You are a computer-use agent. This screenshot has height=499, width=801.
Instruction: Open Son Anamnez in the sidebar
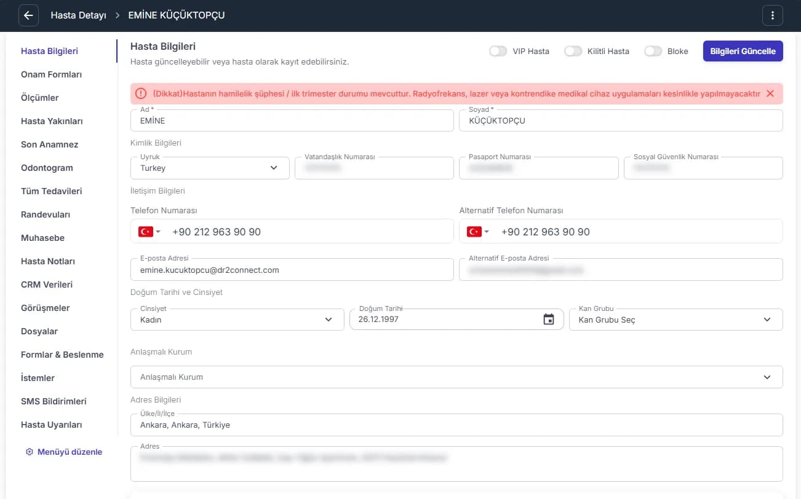[x=50, y=144]
